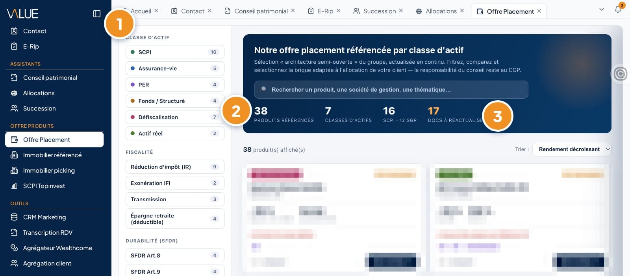Screen dimensions: 630x276
Task: Click the product search field
Action: coord(391,90)
